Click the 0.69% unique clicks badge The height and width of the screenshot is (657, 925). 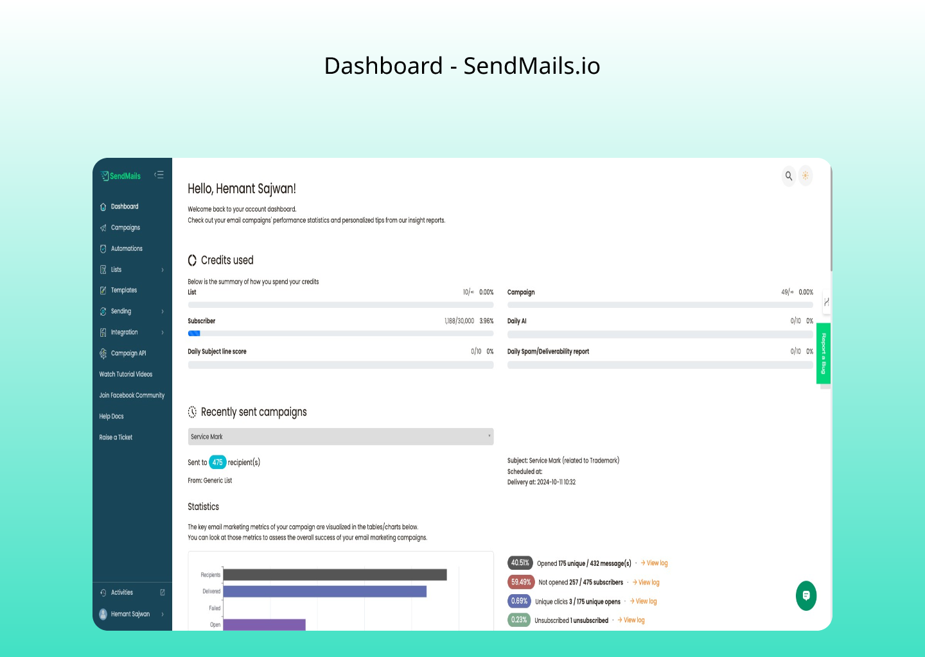click(519, 601)
